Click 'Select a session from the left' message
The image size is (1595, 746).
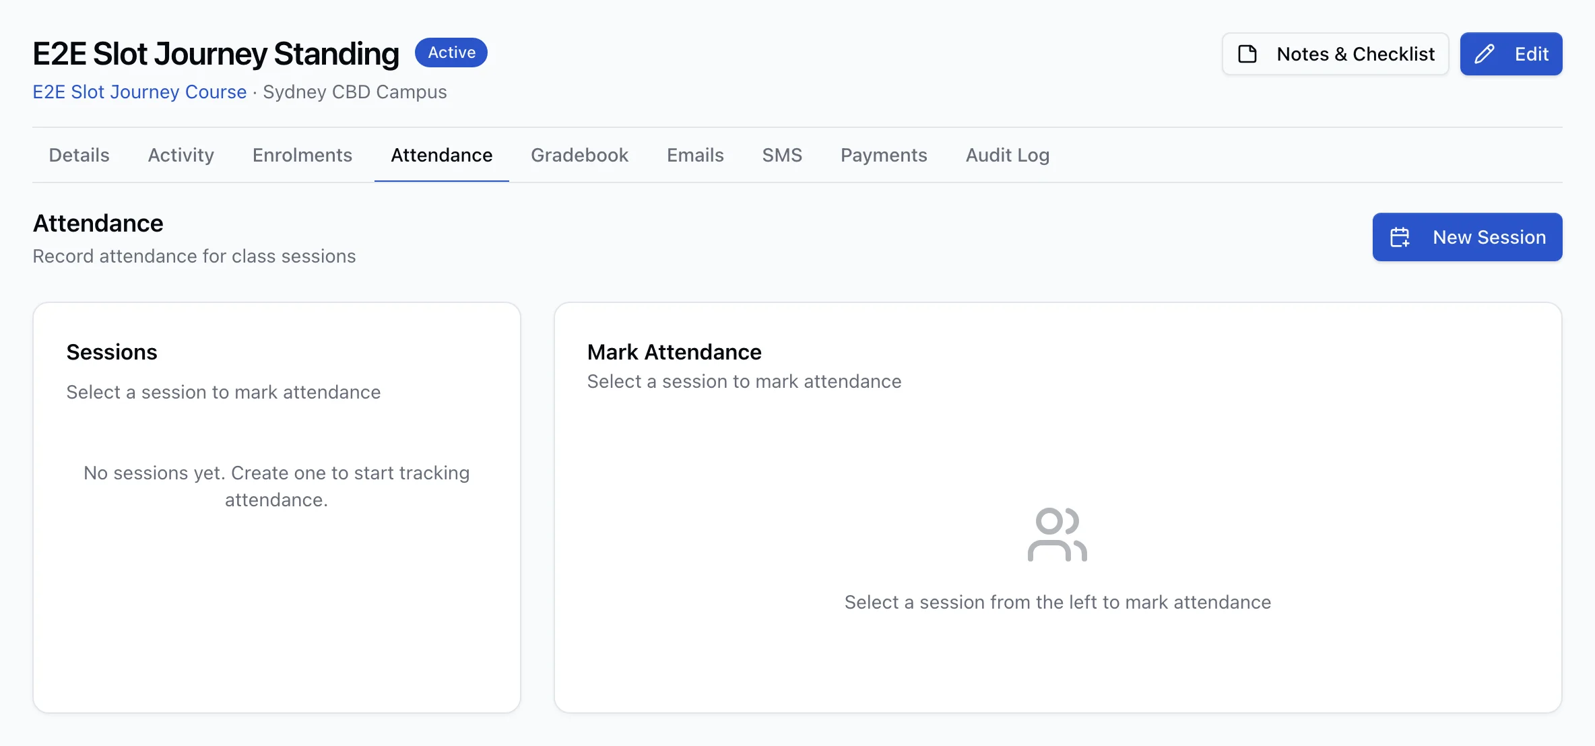(1057, 602)
